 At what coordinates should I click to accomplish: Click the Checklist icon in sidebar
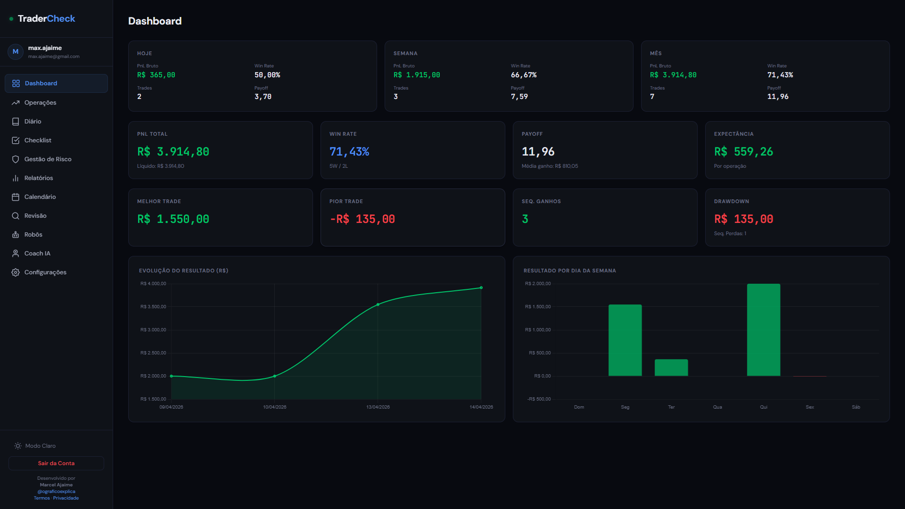tap(16, 140)
